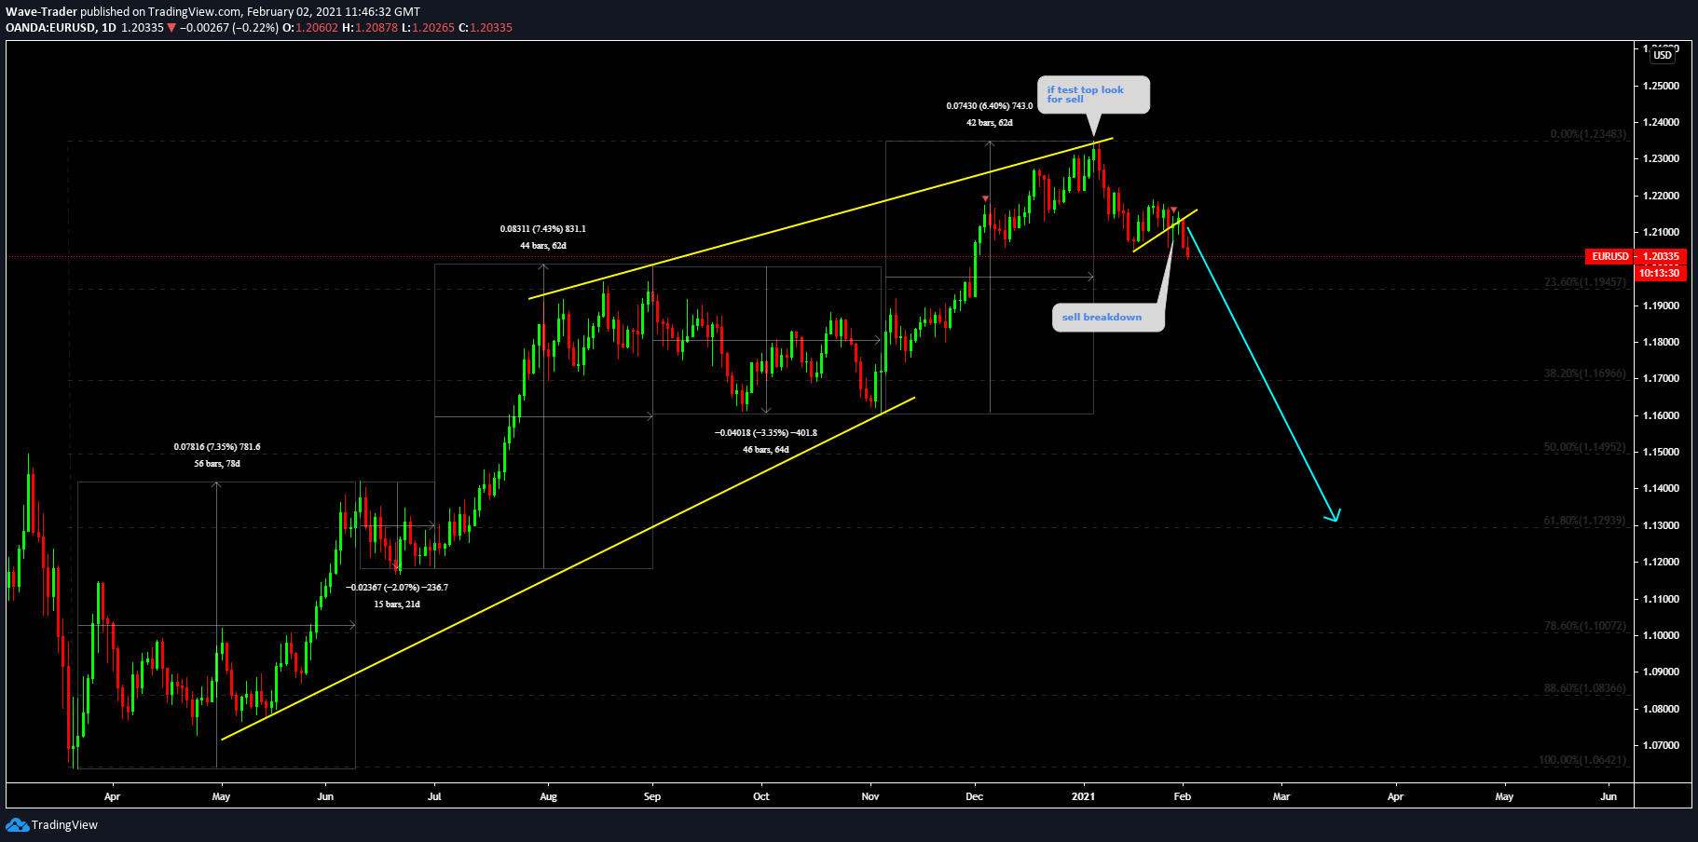This screenshot has width=1698, height=842.
Task: Click the 2021 label on time axis
Action: [x=1083, y=796]
